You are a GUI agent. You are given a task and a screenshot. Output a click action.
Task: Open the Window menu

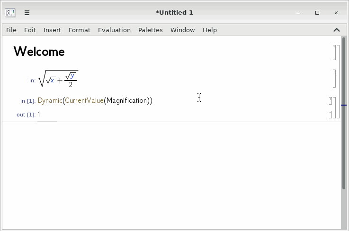coord(182,30)
